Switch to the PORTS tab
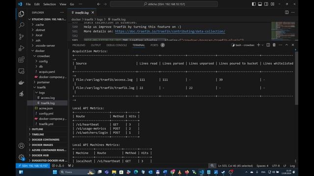Viewport: 314px width, 176px height. 154,45
